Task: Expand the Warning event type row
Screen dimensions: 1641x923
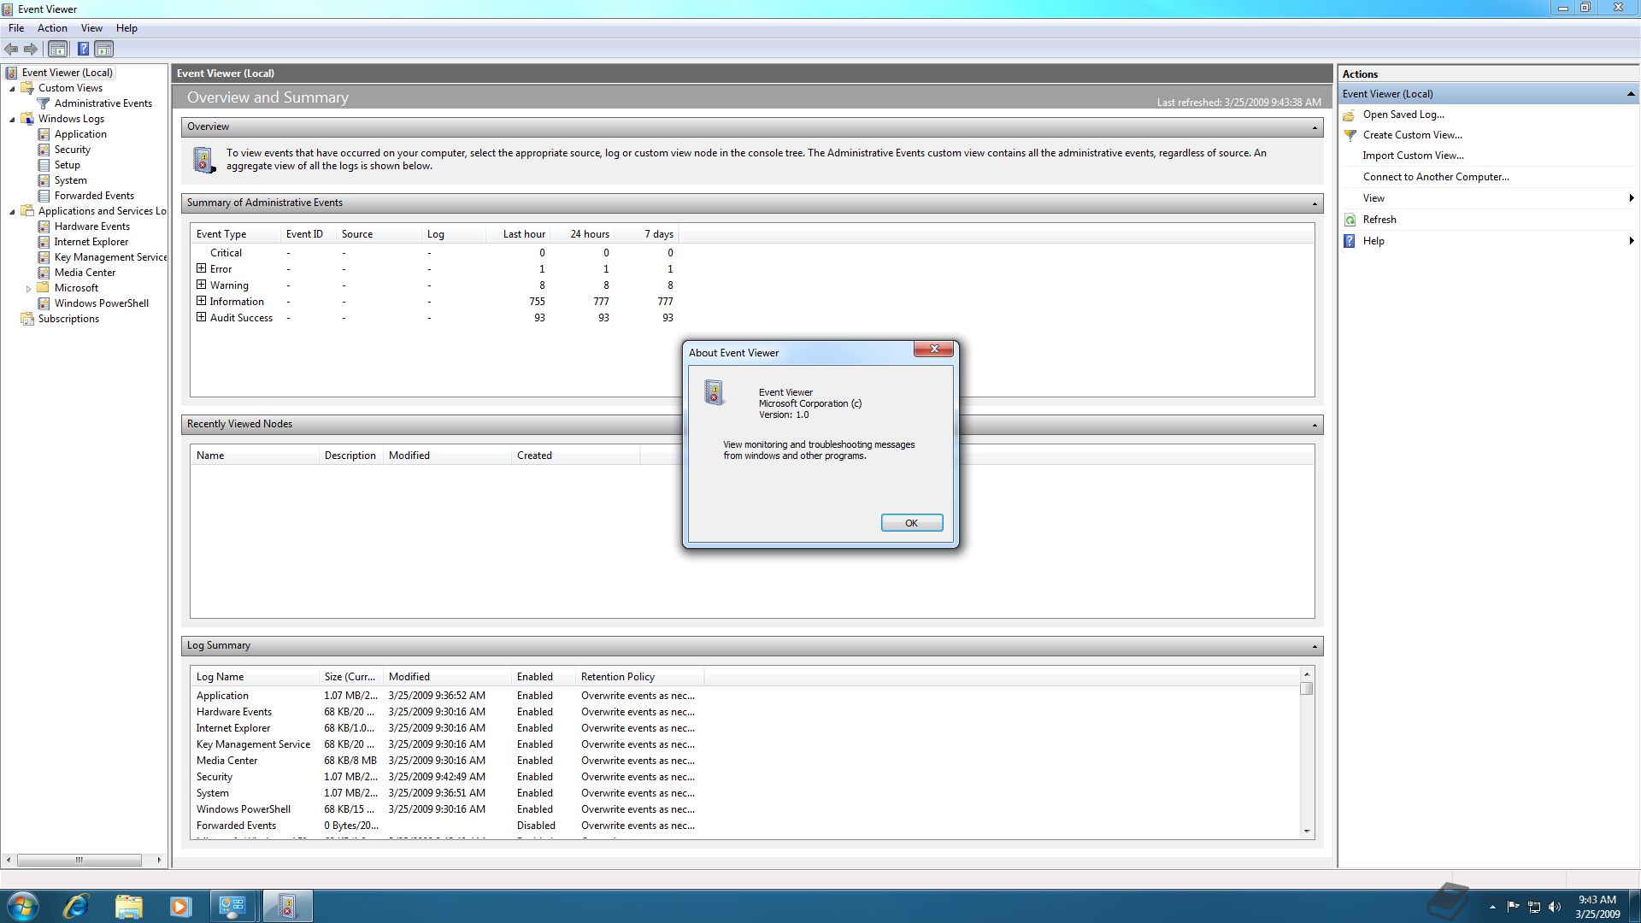Action: pos(202,285)
